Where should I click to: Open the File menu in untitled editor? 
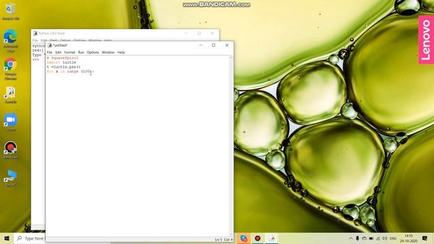(50, 52)
